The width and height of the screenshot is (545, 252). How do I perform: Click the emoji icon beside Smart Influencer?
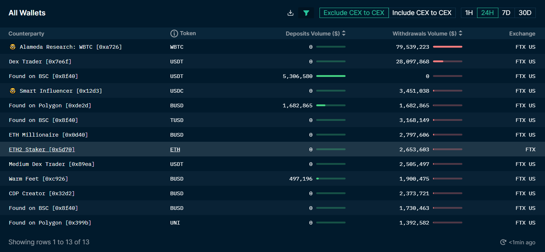[13, 91]
